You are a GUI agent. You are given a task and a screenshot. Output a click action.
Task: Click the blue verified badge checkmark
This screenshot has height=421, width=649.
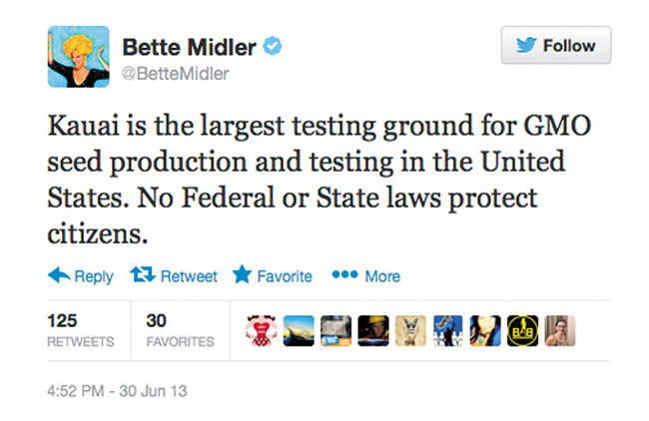273,46
